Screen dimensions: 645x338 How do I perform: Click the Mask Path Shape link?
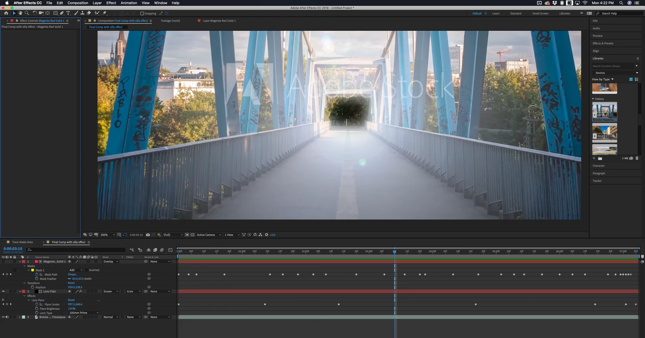coord(73,274)
